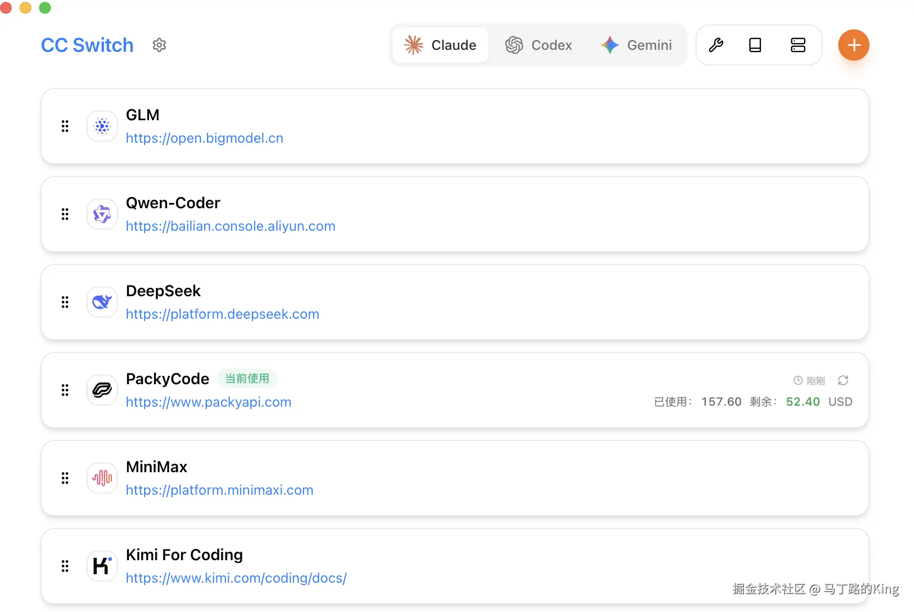Switch to the Gemini tab
Image resolution: width=914 pixels, height=612 pixels.
coord(636,45)
